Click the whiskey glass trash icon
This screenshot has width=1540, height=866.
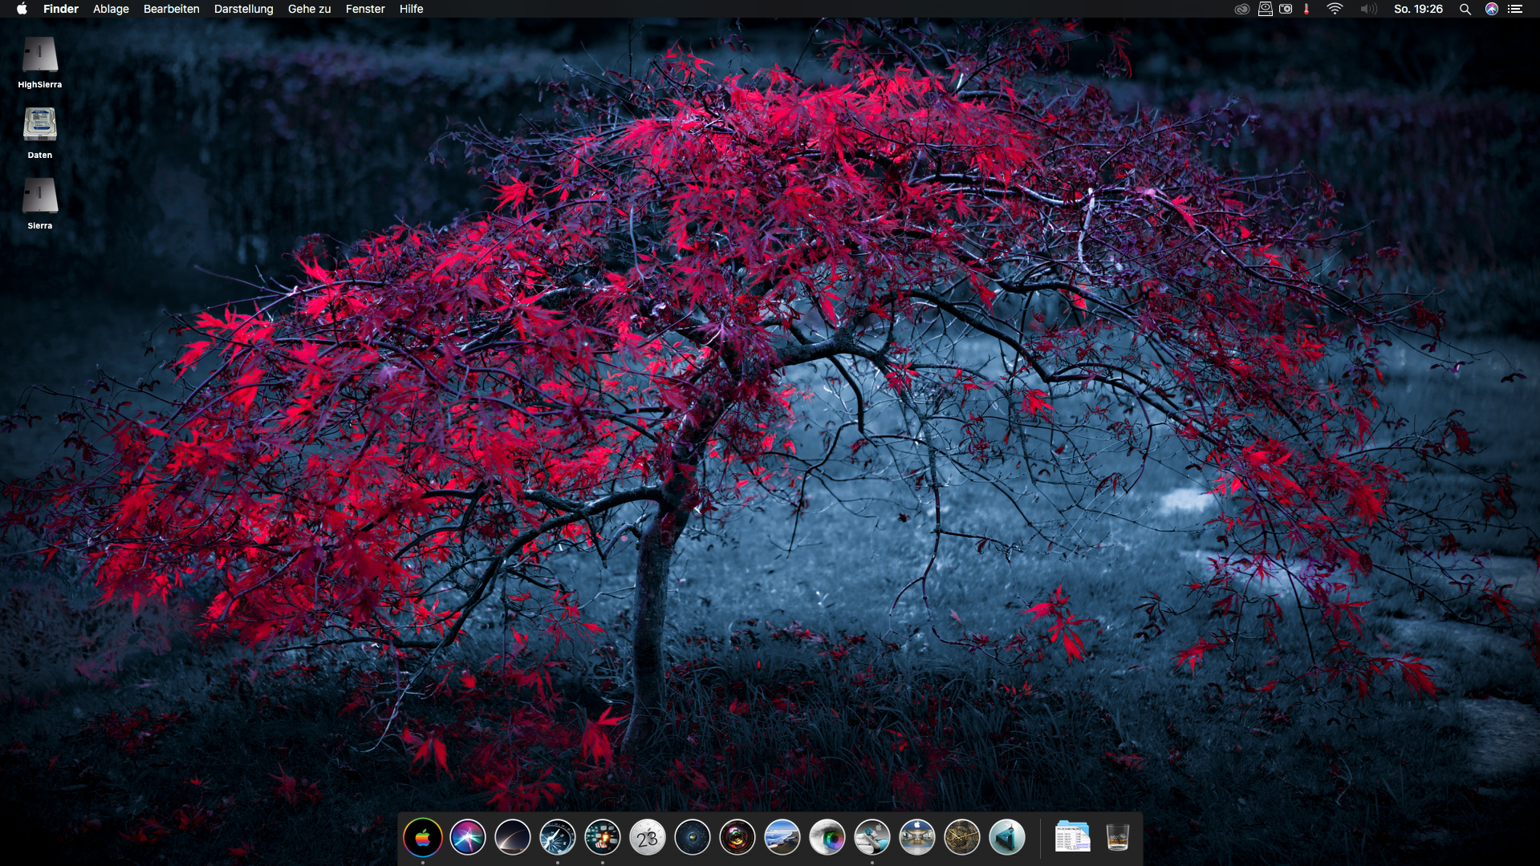pos(1117,838)
